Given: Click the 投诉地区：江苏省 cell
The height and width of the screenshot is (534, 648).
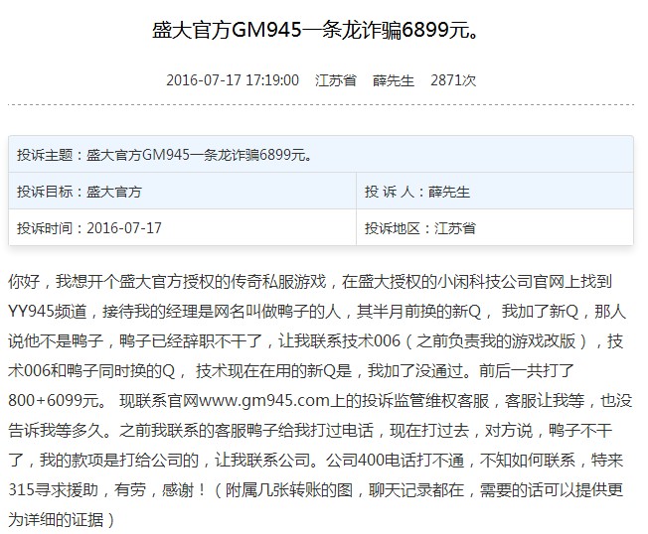Looking at the screenshot, I should [420, 227].
